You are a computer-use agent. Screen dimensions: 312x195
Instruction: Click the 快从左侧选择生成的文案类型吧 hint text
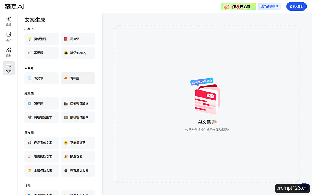coord(207,130)
